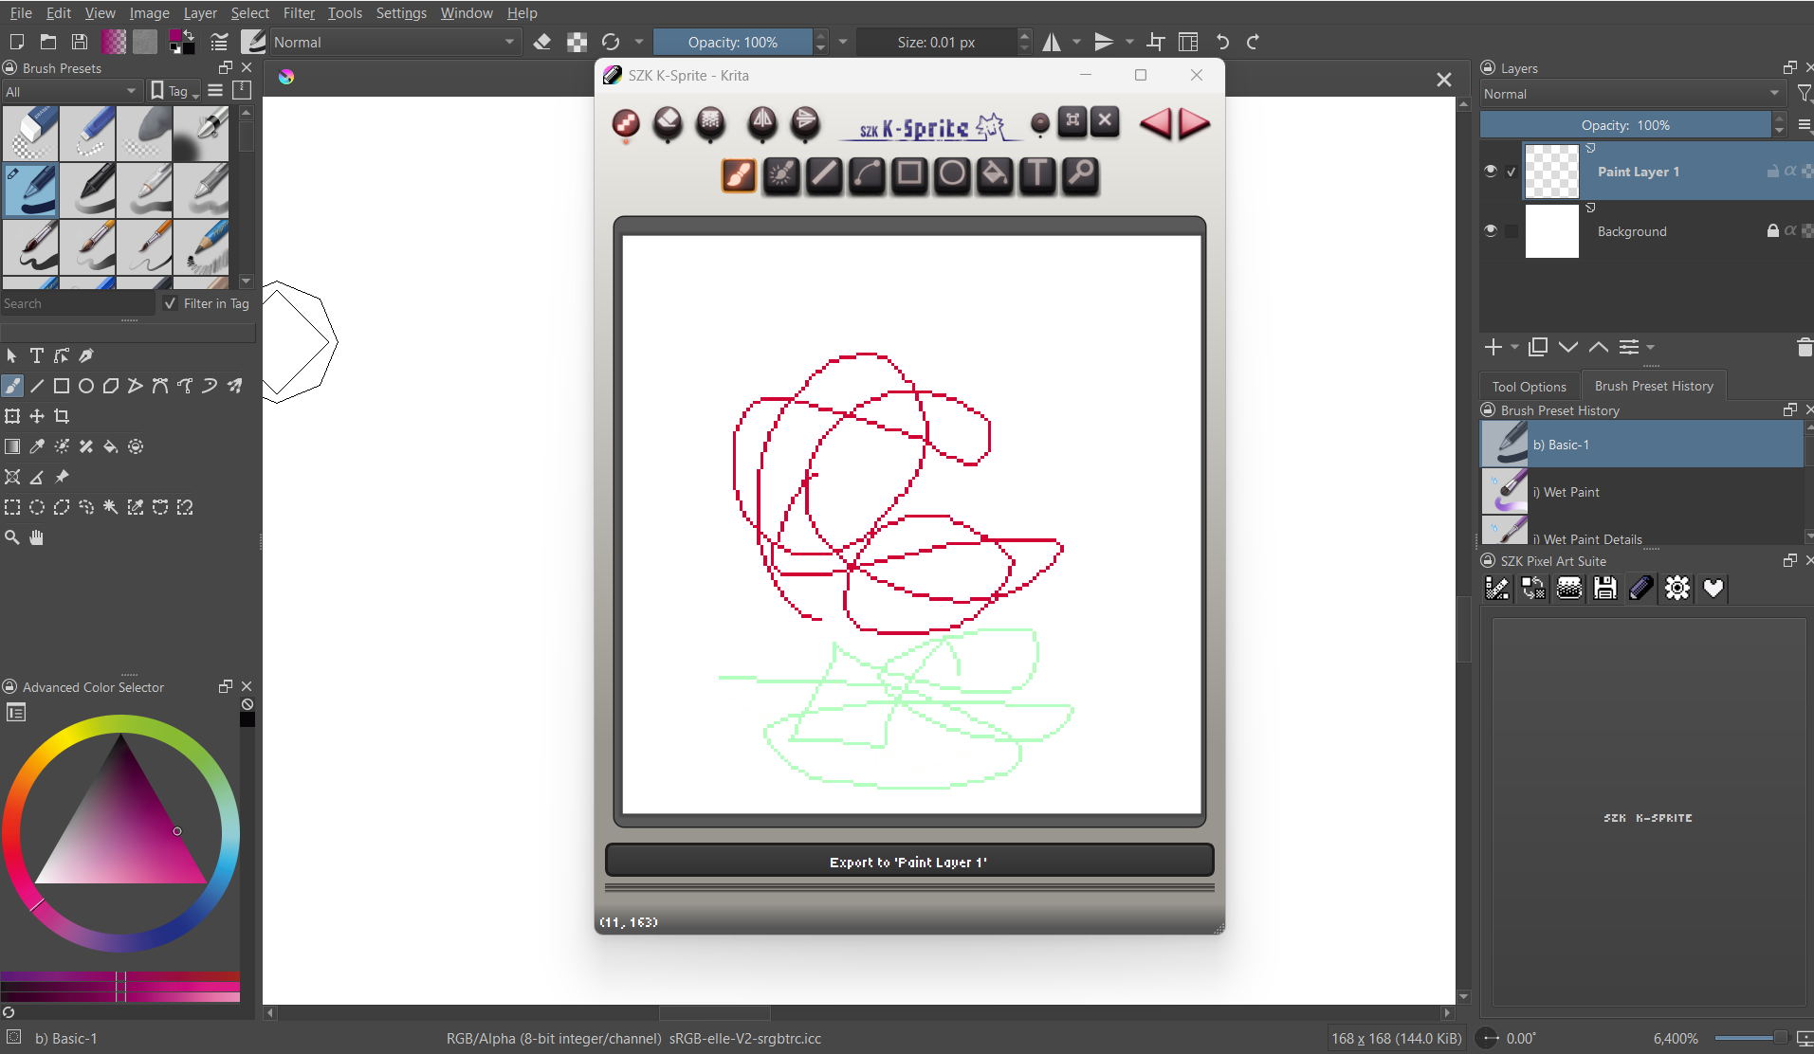
Task: Click Export to 'Paint Layer 1' button
Action: pos(908,862)
